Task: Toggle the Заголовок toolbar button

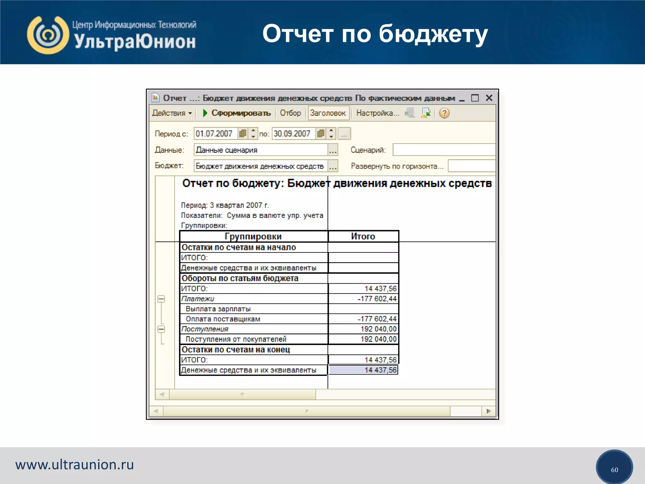Action: (328, 113)
